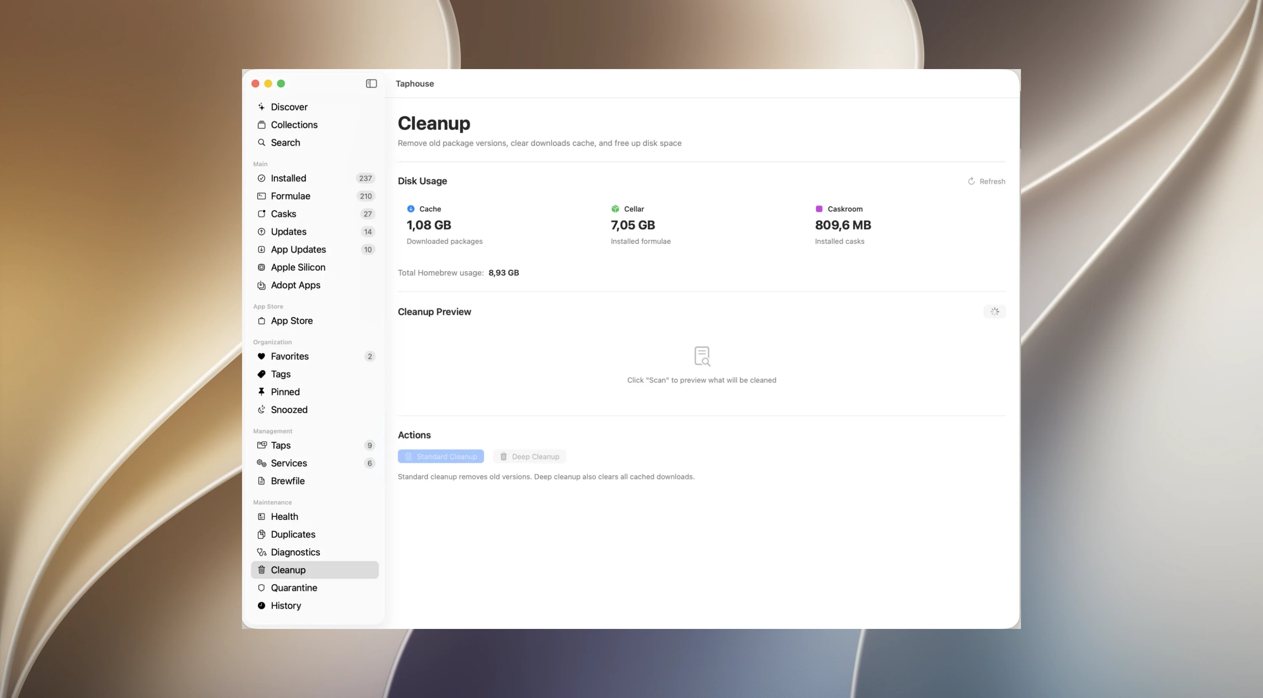Click the Casks icon in sidebar
Image resolution: width=1263 pixels, height=698 pixels.
[x=261, y=214]
